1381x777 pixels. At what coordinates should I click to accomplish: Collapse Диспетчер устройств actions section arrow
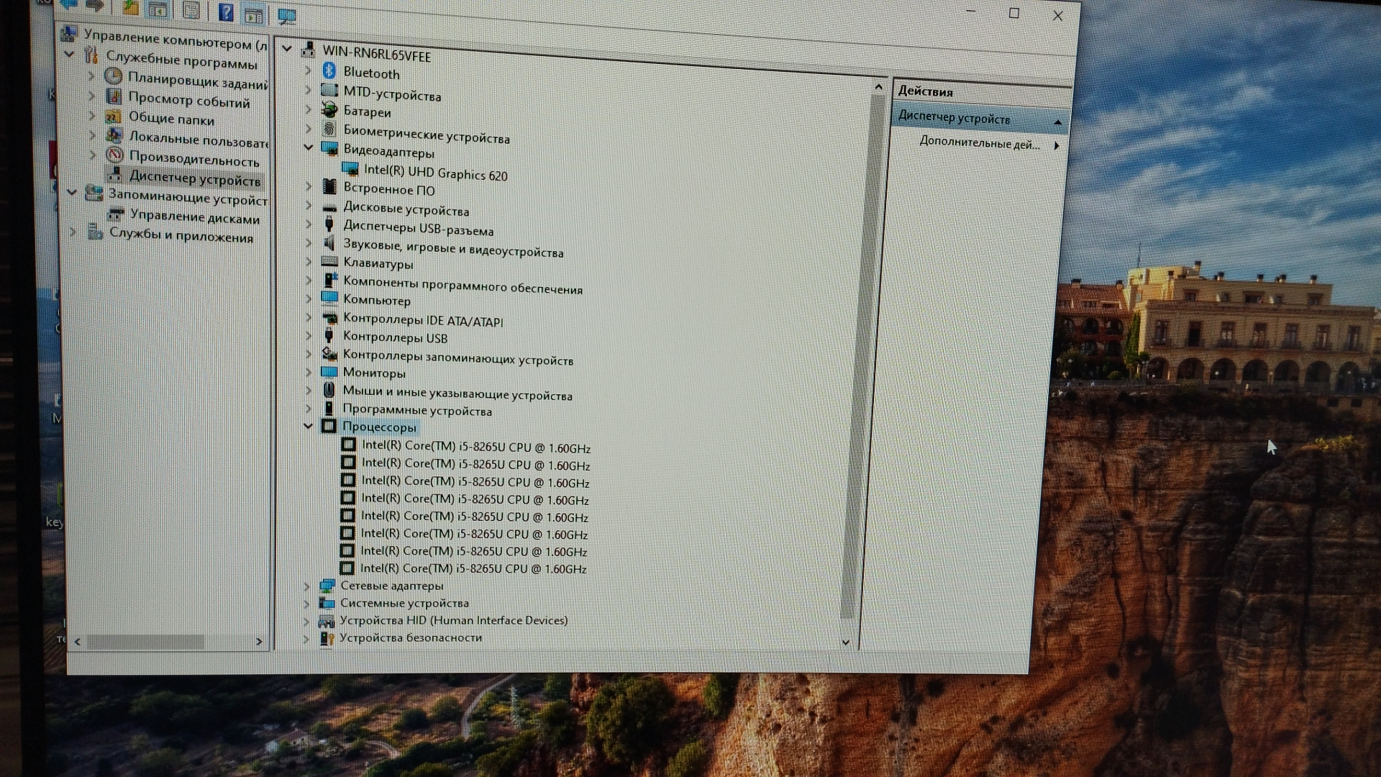pos(1057,122)
